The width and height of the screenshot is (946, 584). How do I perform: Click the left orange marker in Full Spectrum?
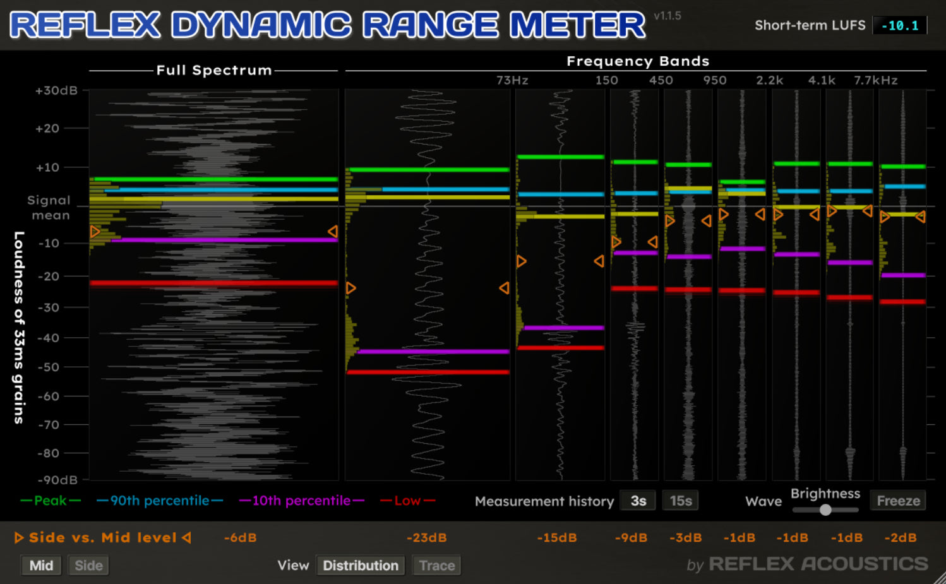[x=95, y=232]
